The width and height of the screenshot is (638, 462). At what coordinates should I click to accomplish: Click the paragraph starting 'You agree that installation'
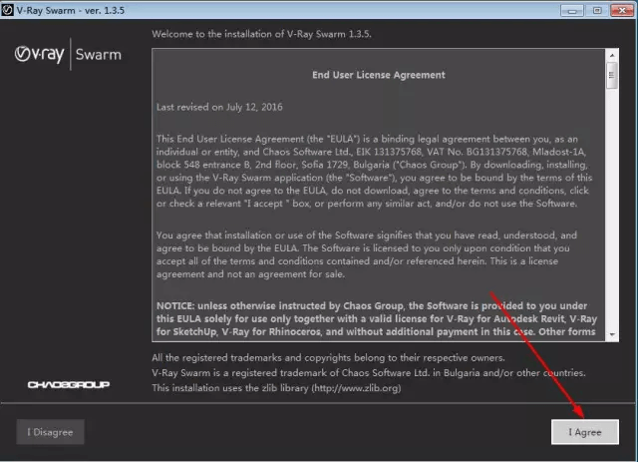tap(367, 254)
